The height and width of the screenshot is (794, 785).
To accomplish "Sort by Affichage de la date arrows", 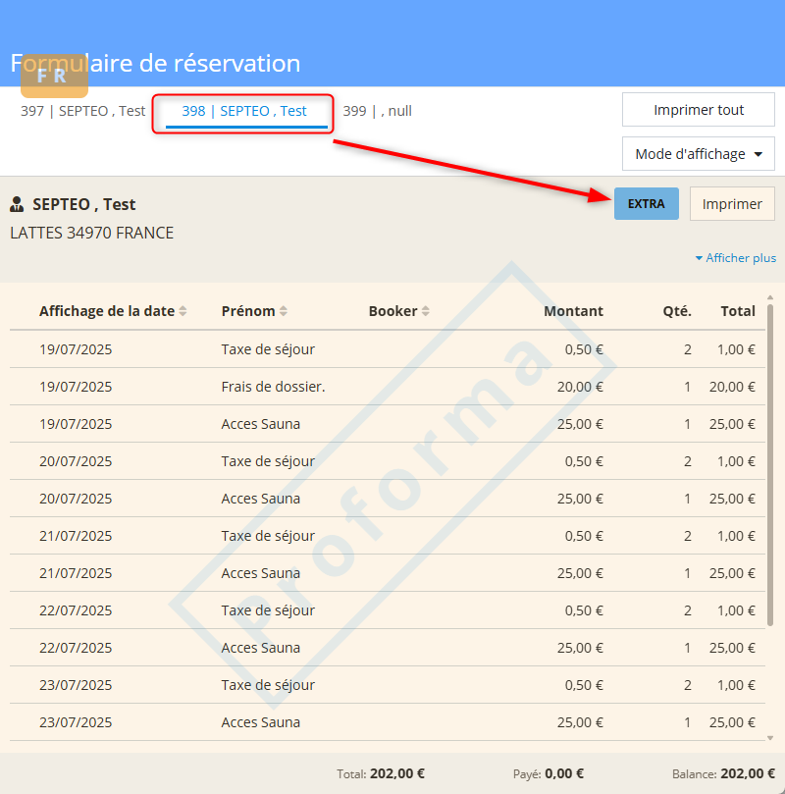I will 183,311.
